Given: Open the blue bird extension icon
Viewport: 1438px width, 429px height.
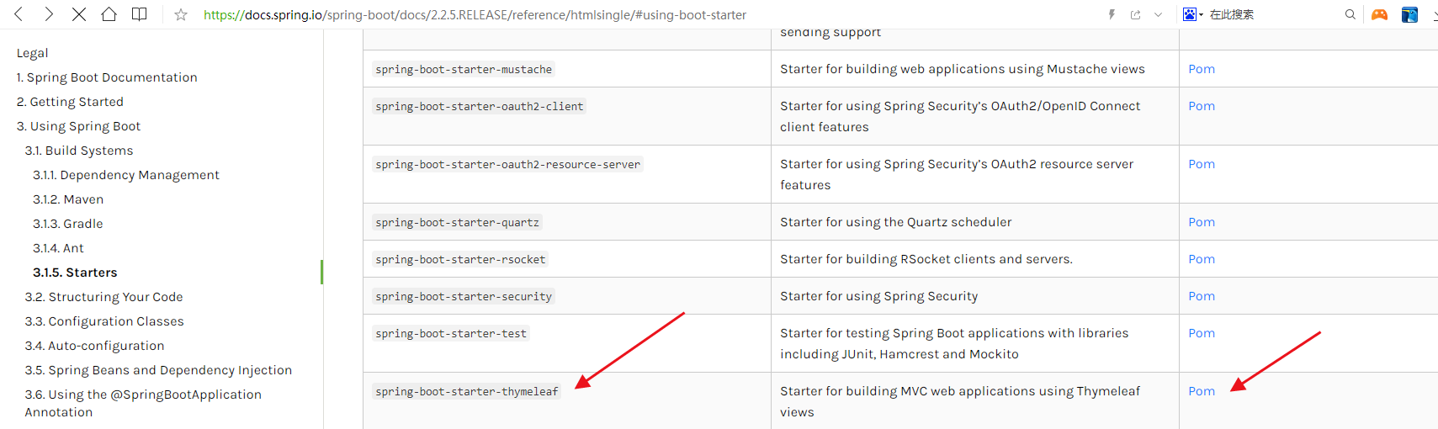Looking at the screenshot, I should pyautogui.click(x=1409, y=14).
